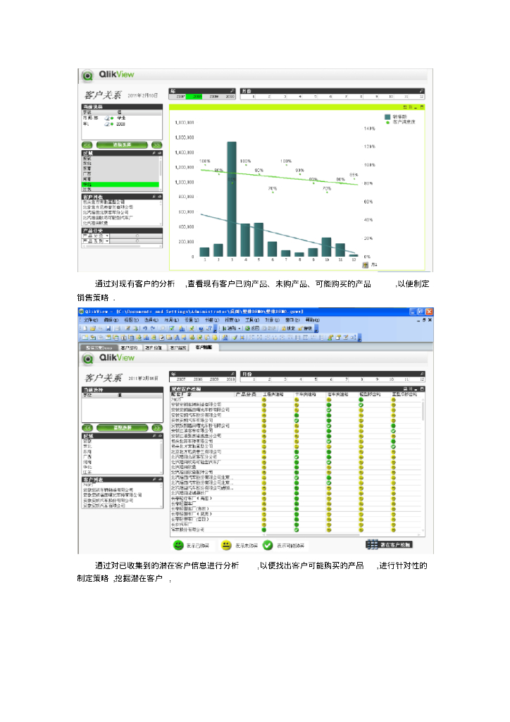Switch to the 客户结构 sheet tab
510x722 pixels.
click(129, 348)
